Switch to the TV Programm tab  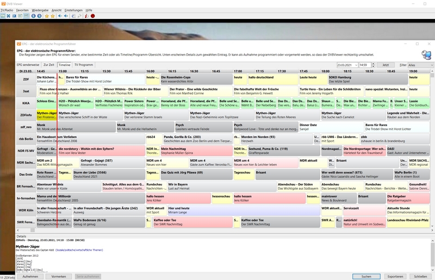pyautogui.click(x=84, y=65)
